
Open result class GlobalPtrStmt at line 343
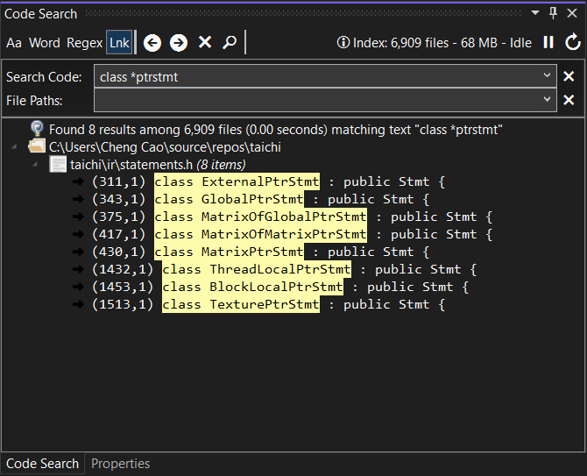(x=260, y=200)
